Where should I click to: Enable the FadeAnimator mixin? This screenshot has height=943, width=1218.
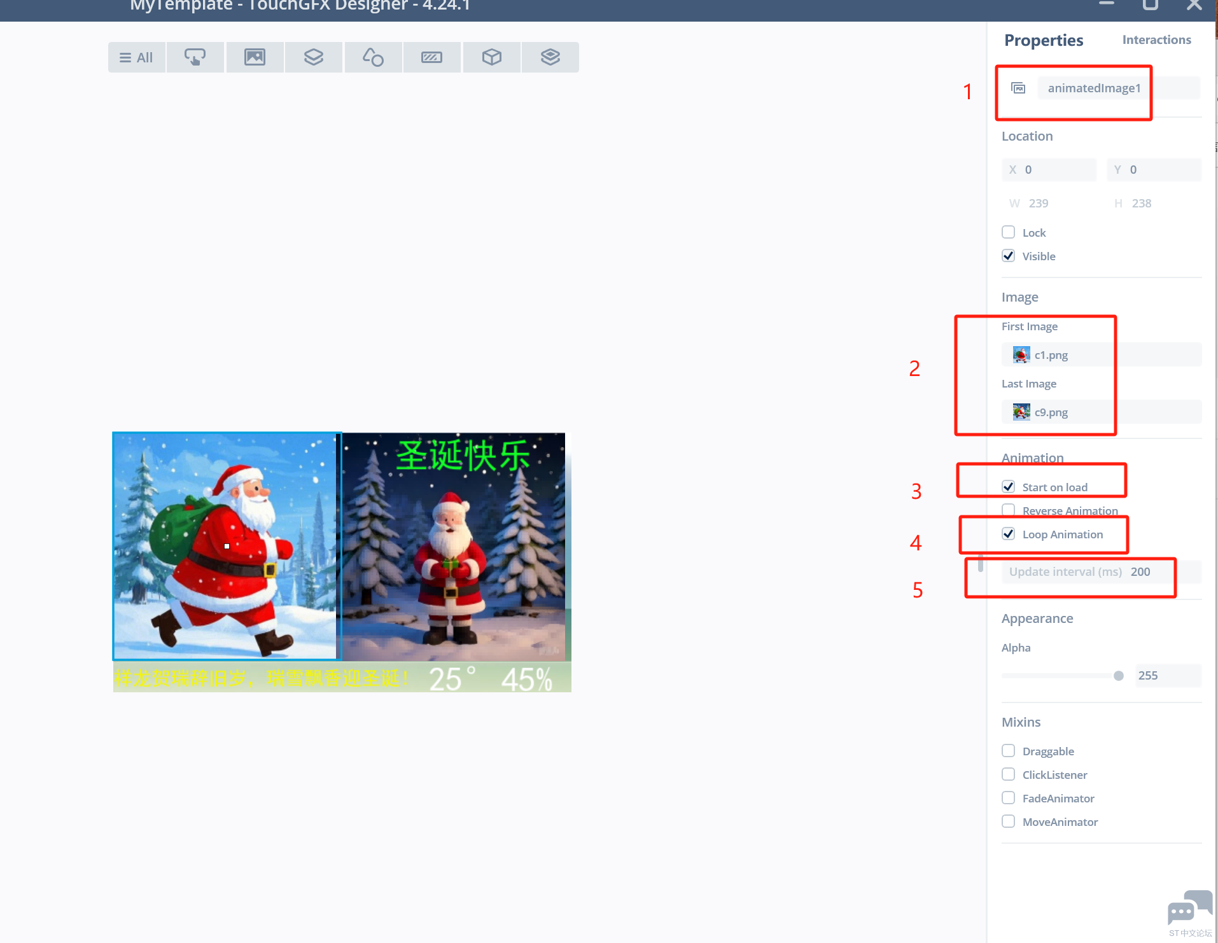(1008, 798)
